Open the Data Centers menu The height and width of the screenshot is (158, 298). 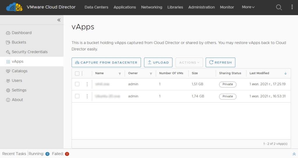pyautogui.click(x=96, y=7)
